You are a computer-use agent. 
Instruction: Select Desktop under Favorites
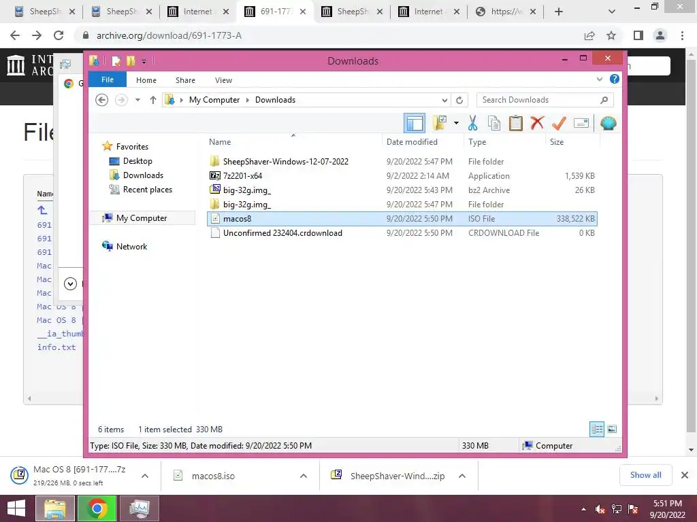point(137,160)
